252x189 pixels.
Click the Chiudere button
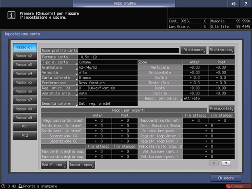click(x=226, y=178)
